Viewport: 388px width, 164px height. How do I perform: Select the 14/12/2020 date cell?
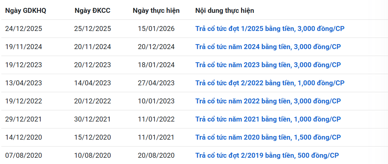click(x=24, y=137)
